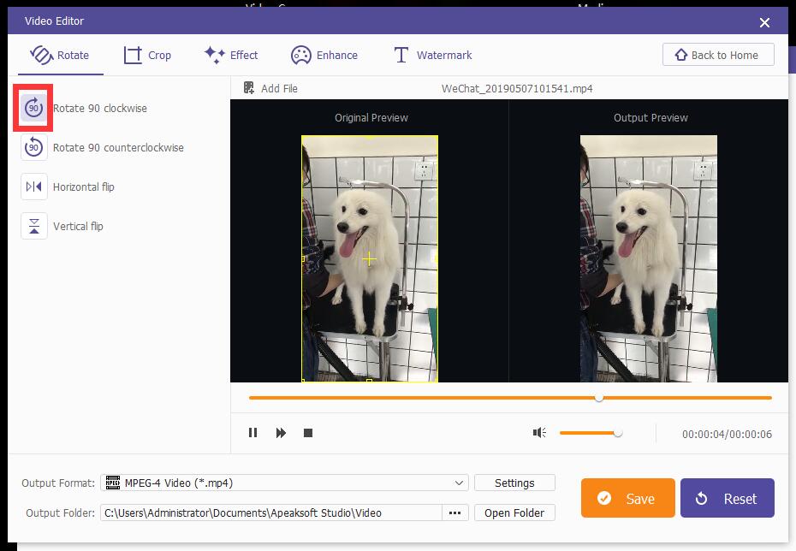Switch to the Effect tab

(x=231, y=56)
